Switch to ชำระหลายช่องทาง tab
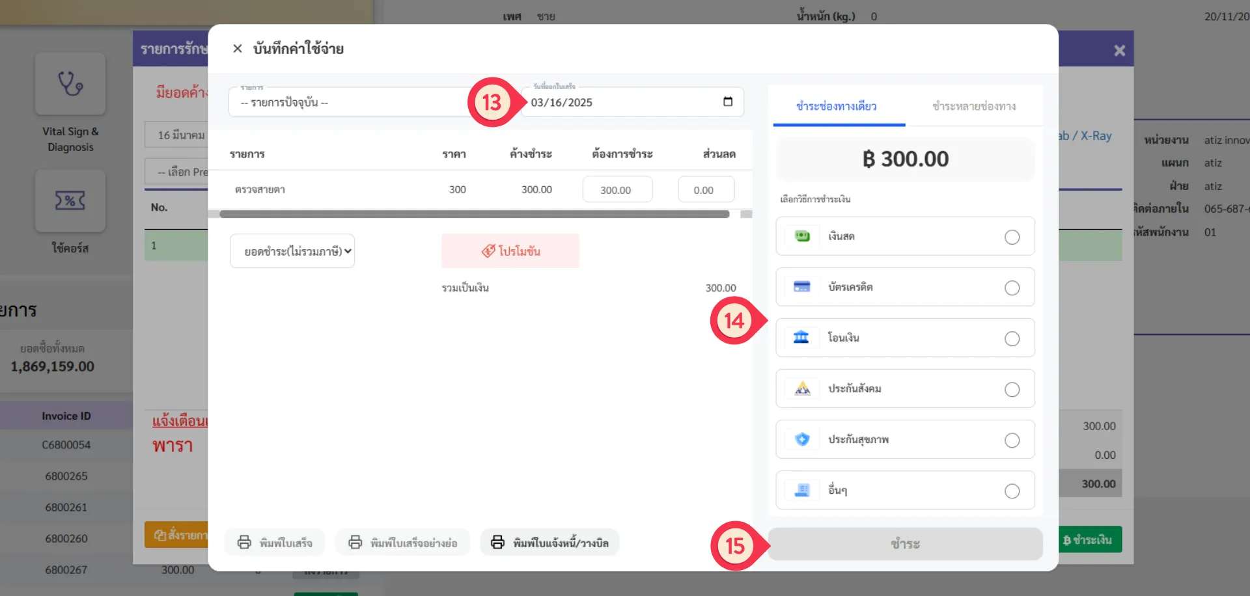Image resolution: width=1250 pixels, height=596 pixels. [973, 106]
